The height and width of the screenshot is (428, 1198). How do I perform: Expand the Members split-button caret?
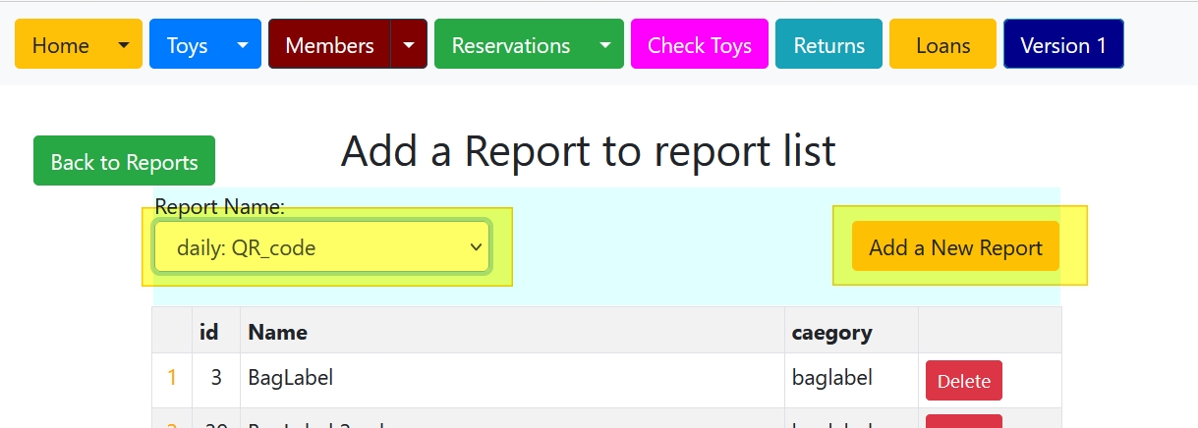tap(409, 44)
